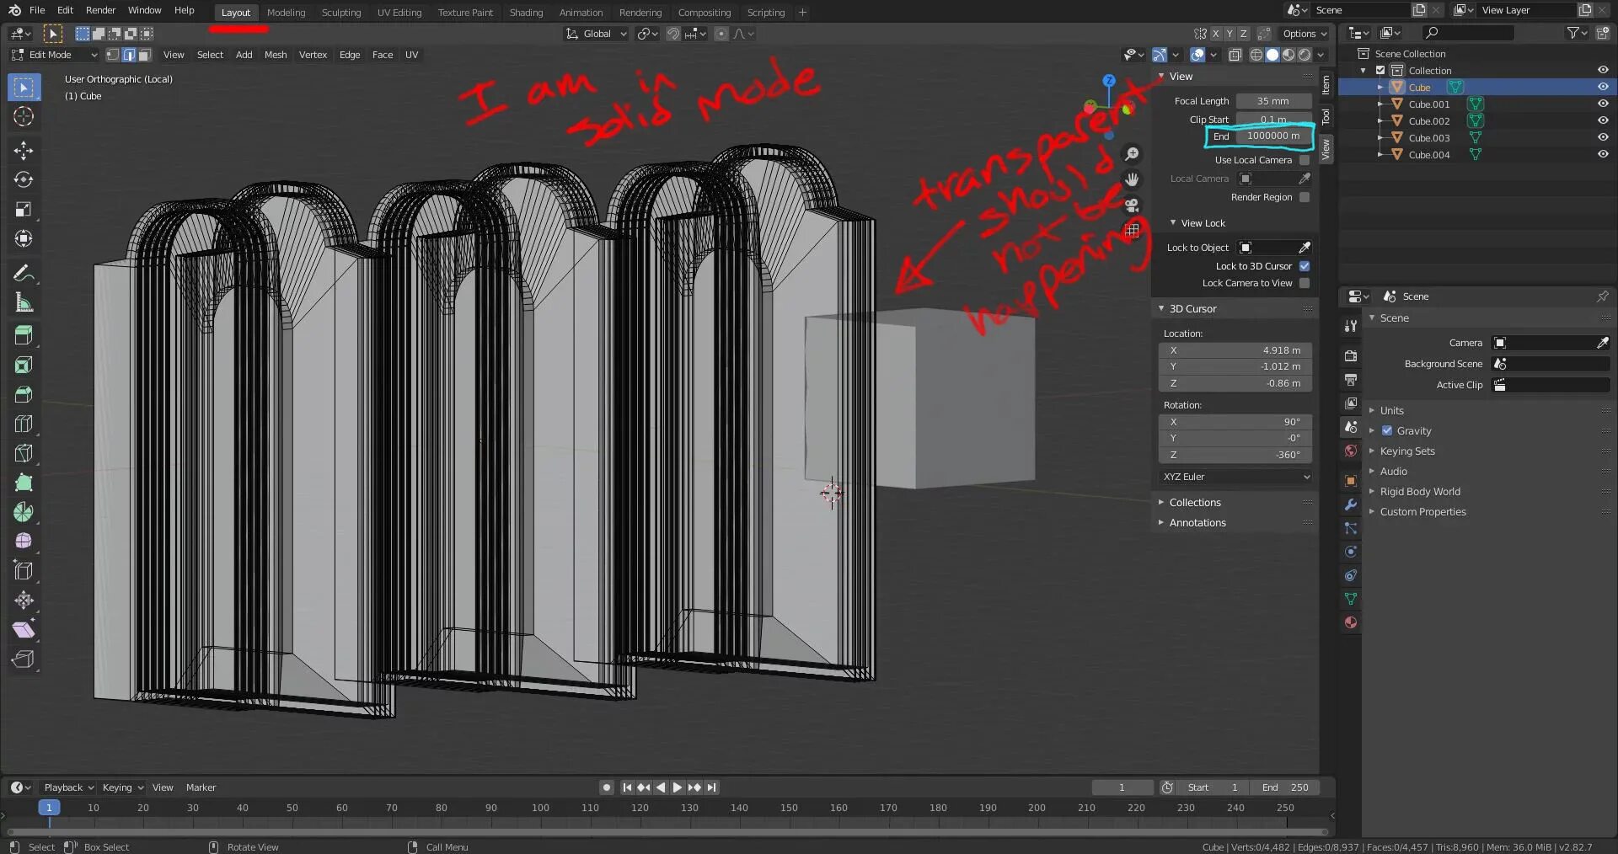Hide the Collection in outliner
Viewport: 1618px width, 854px height.
1603,70
